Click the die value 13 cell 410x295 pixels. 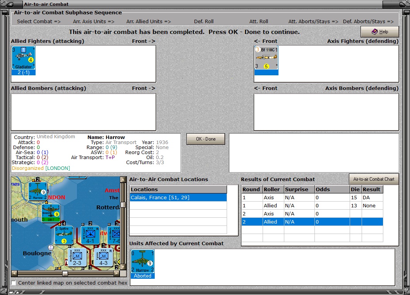coord(356,206)
